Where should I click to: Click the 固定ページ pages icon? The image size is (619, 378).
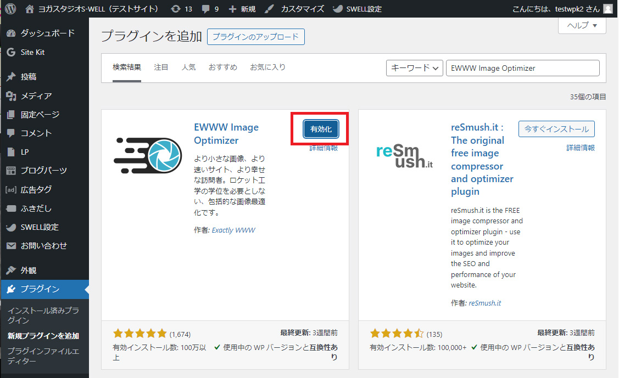(x=11, y=115)
